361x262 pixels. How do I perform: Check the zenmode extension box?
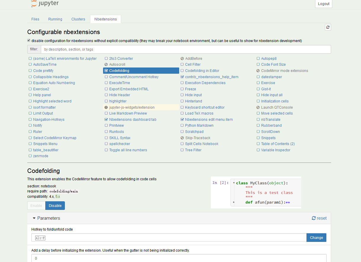click(30, 156)
